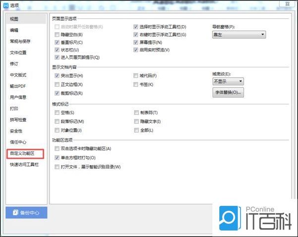Toggle 状态栏(U) checkbox
This screenshot has width=298, height=237.
[x=57, y=50]
